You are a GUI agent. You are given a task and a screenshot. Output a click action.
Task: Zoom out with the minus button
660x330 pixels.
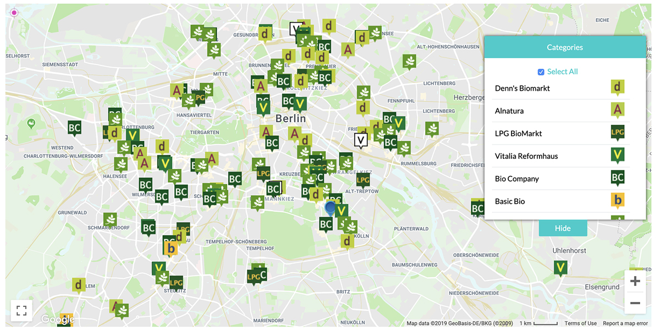coord(635,303)
